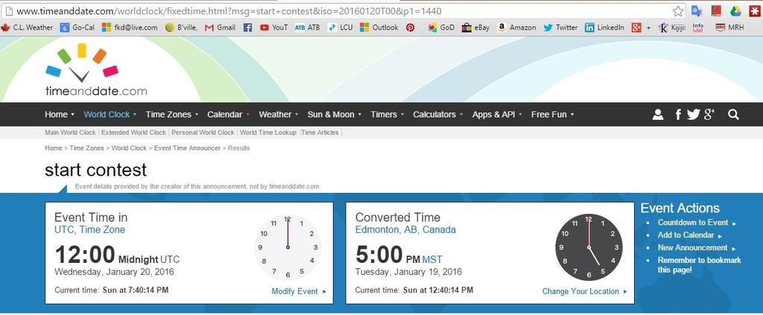
Task: Open the Pinterest bookmark icon
Action: pos(410,28)
